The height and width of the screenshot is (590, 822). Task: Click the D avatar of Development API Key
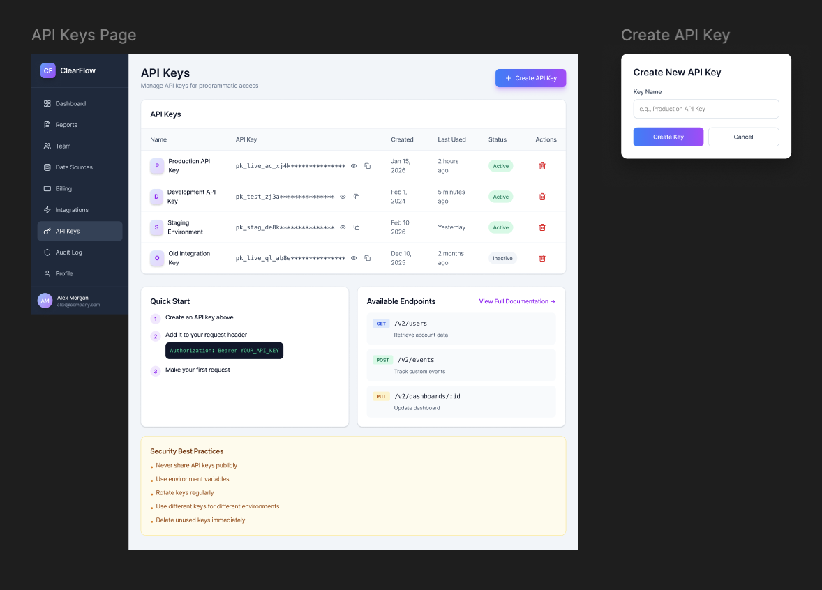pyautogui.click(x=156, y=197)
